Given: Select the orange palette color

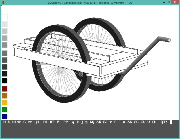Looking at the screenshot, I should click(4, 96).
